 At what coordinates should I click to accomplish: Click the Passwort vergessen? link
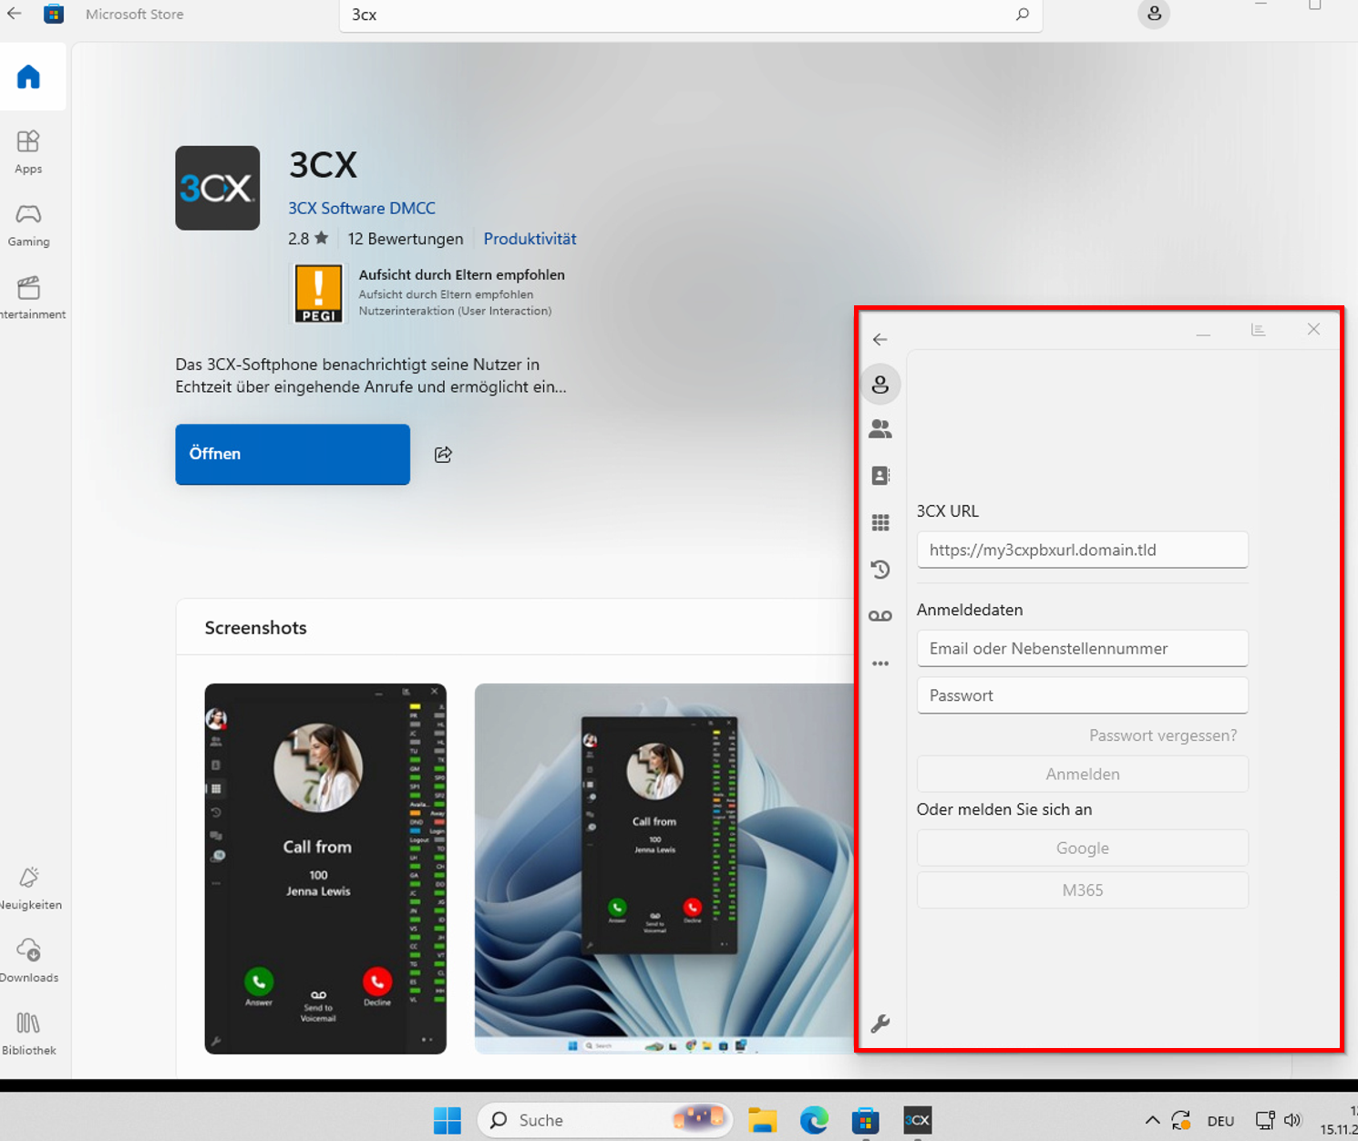click(1163, 735)
